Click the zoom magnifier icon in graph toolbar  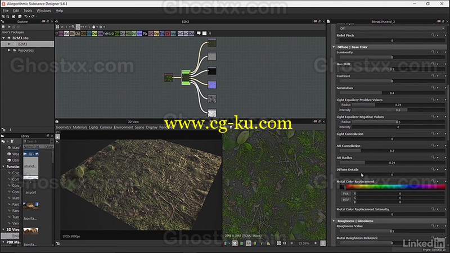(x=73, y=26)
